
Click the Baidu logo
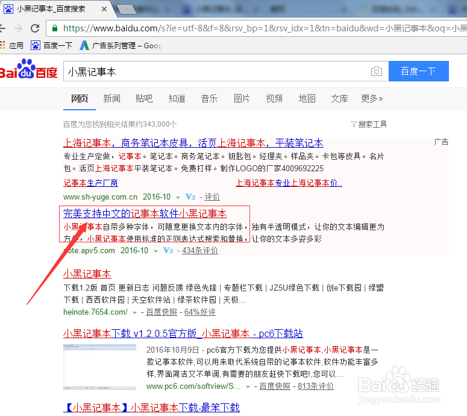(28, 70)
